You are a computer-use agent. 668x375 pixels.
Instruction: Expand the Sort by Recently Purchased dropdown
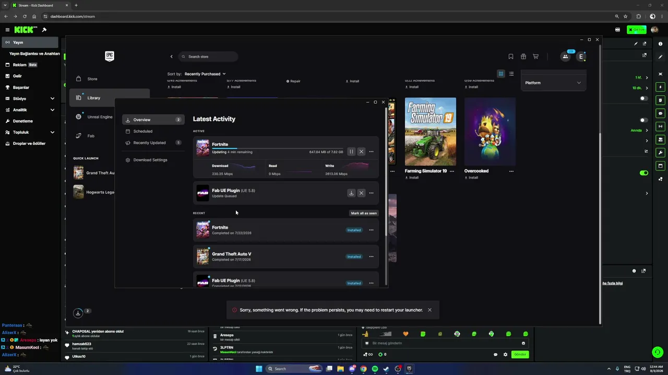(x=205, y=74)
